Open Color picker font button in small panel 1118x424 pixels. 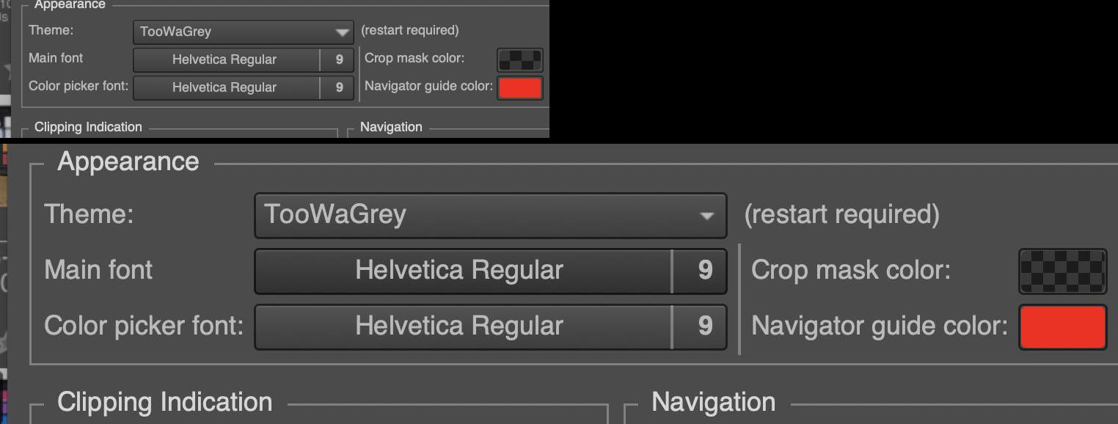226,87
